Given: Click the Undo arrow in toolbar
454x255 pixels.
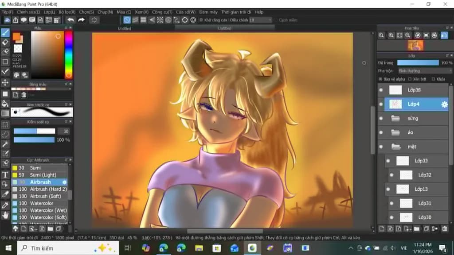Looking at the screenshot, I should [70, 20].
